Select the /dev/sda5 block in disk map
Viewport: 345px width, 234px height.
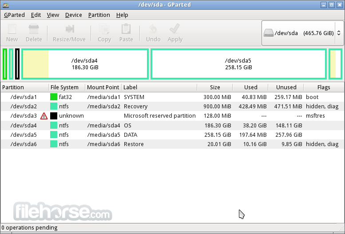point(238,64)
